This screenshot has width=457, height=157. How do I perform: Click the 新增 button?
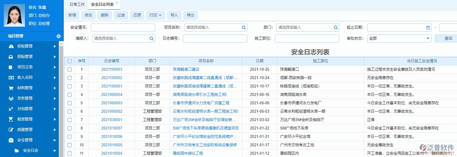coord(72,15)
